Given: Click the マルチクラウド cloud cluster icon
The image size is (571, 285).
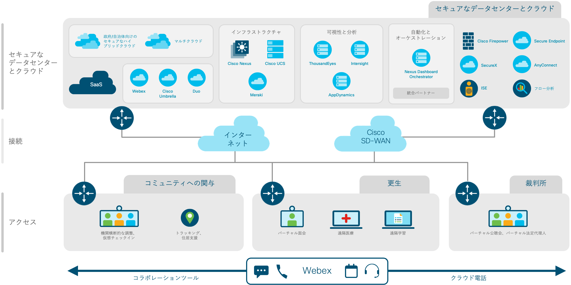Looking at the screenshot, I should (158, 41).
